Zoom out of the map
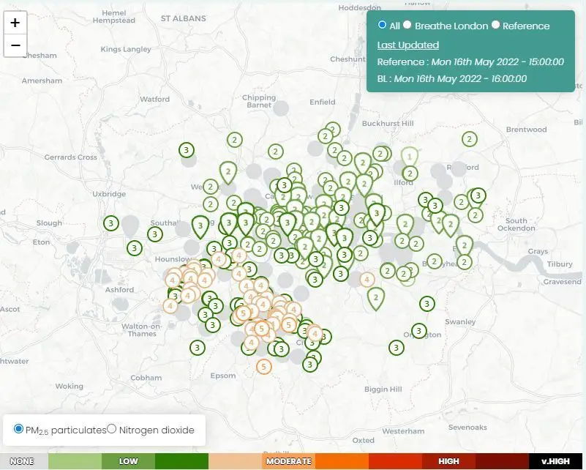The height and width of the screenshot is (470, 586). (x=15, y=45)
